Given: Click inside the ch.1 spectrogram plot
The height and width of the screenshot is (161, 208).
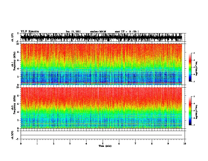Looking at the screenshot, I should [x=101, y=64].
